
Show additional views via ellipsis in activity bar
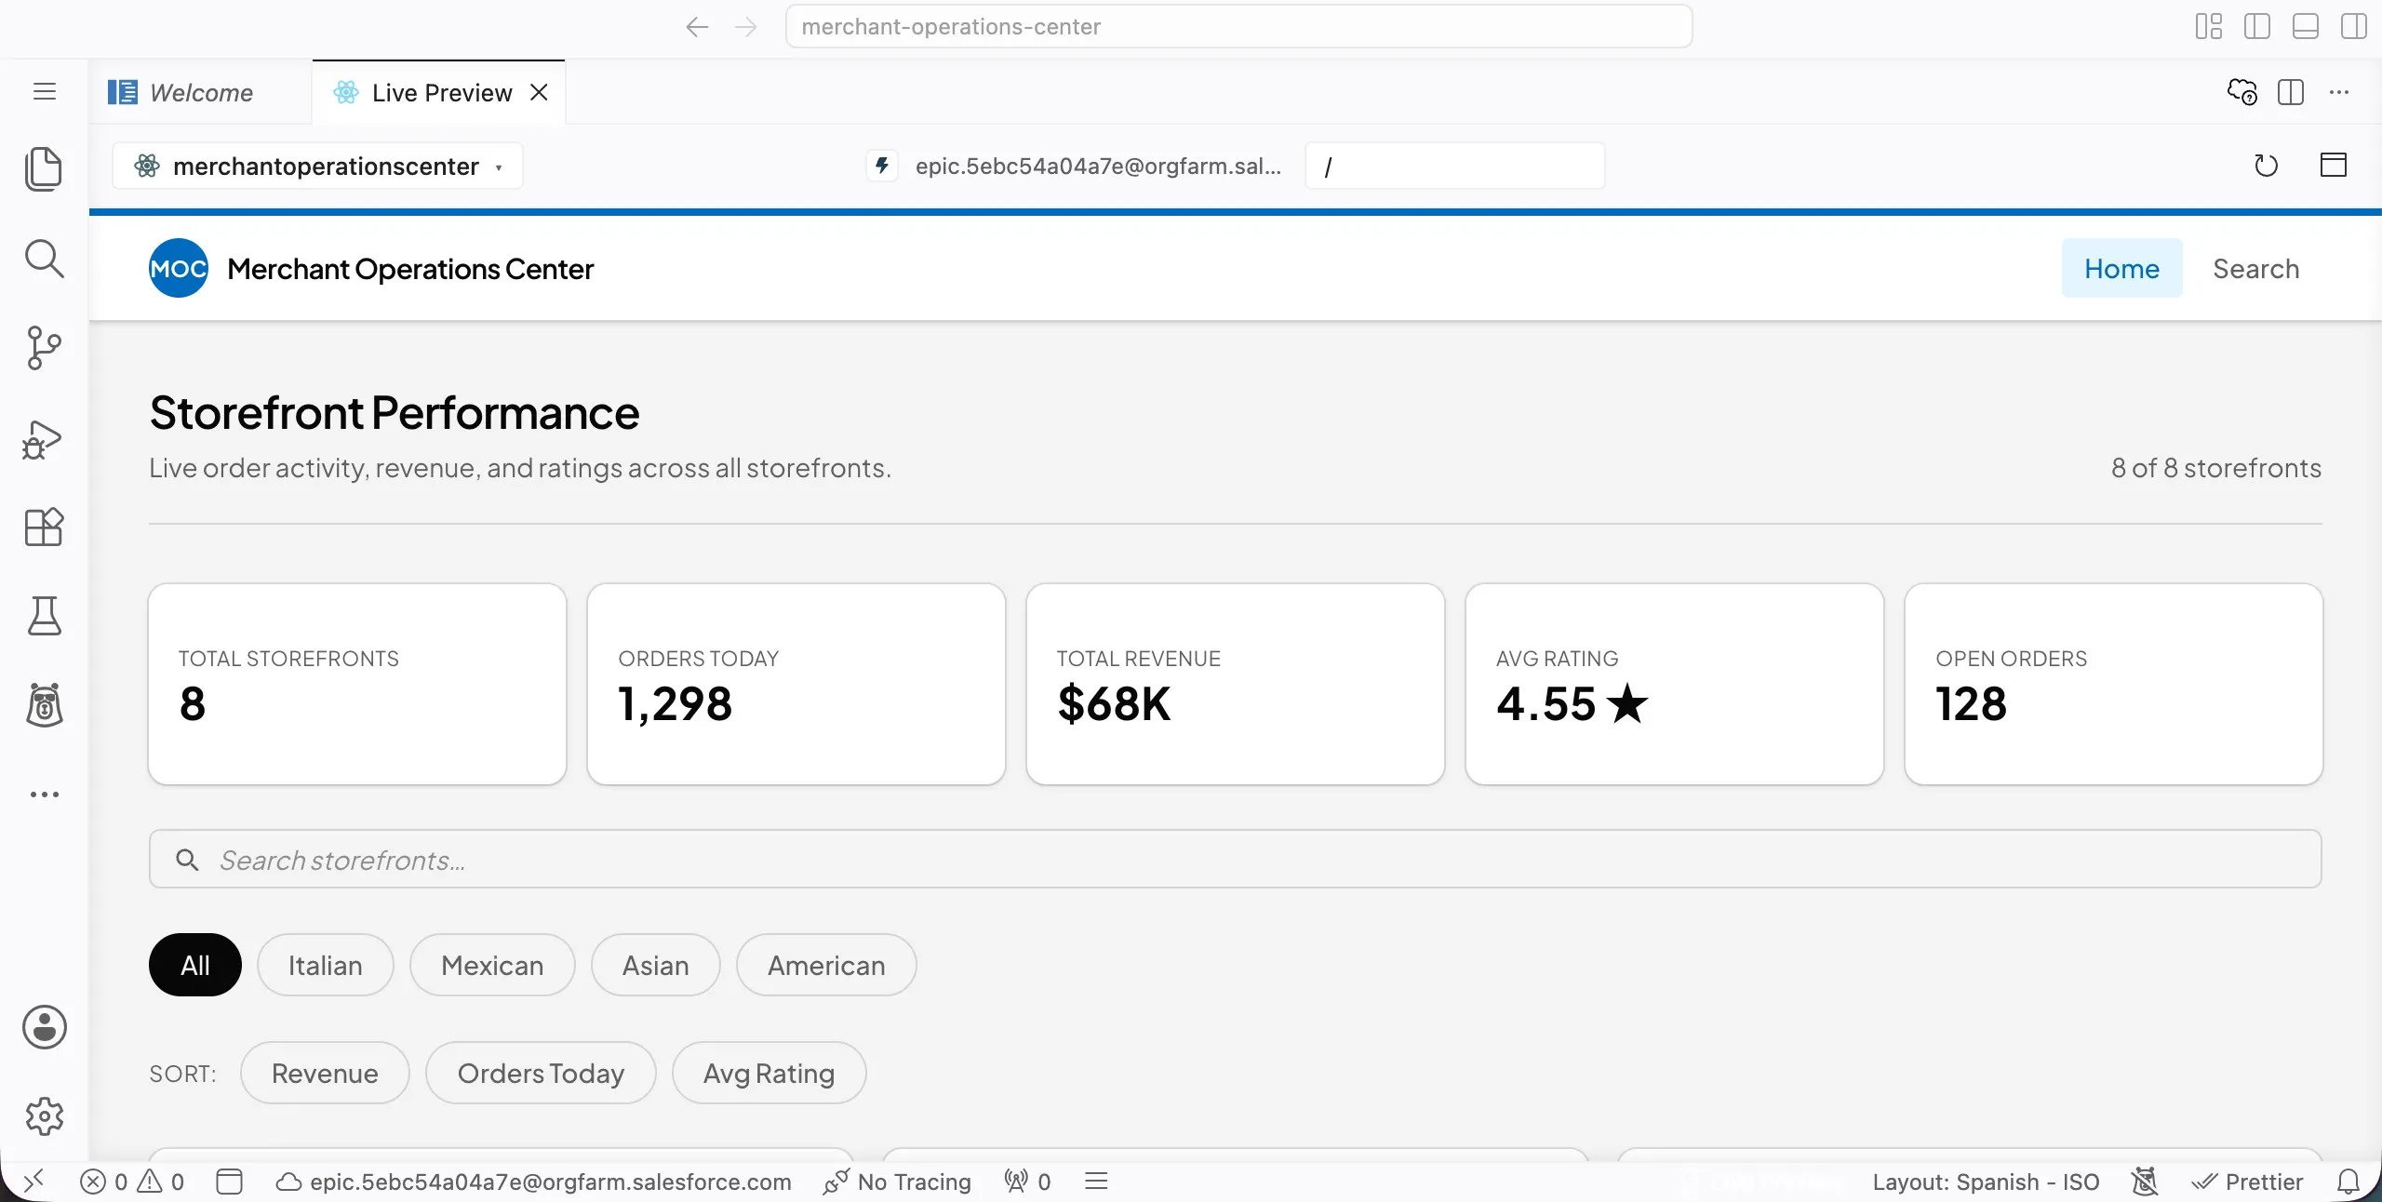(44, 795)
